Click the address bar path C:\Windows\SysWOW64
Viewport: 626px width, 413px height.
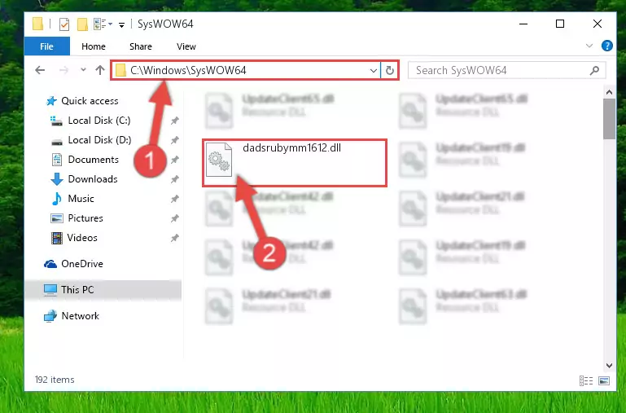[x=188, y=70]
